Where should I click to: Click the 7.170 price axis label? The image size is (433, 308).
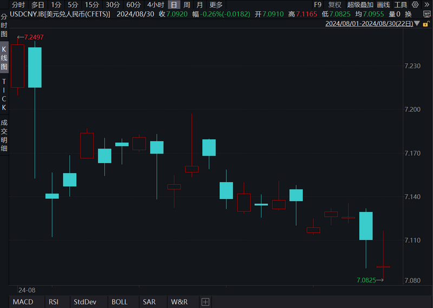(412, 153)
